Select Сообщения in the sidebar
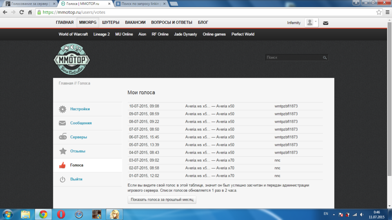Screen dimensions: 392x220 point(81,123)
